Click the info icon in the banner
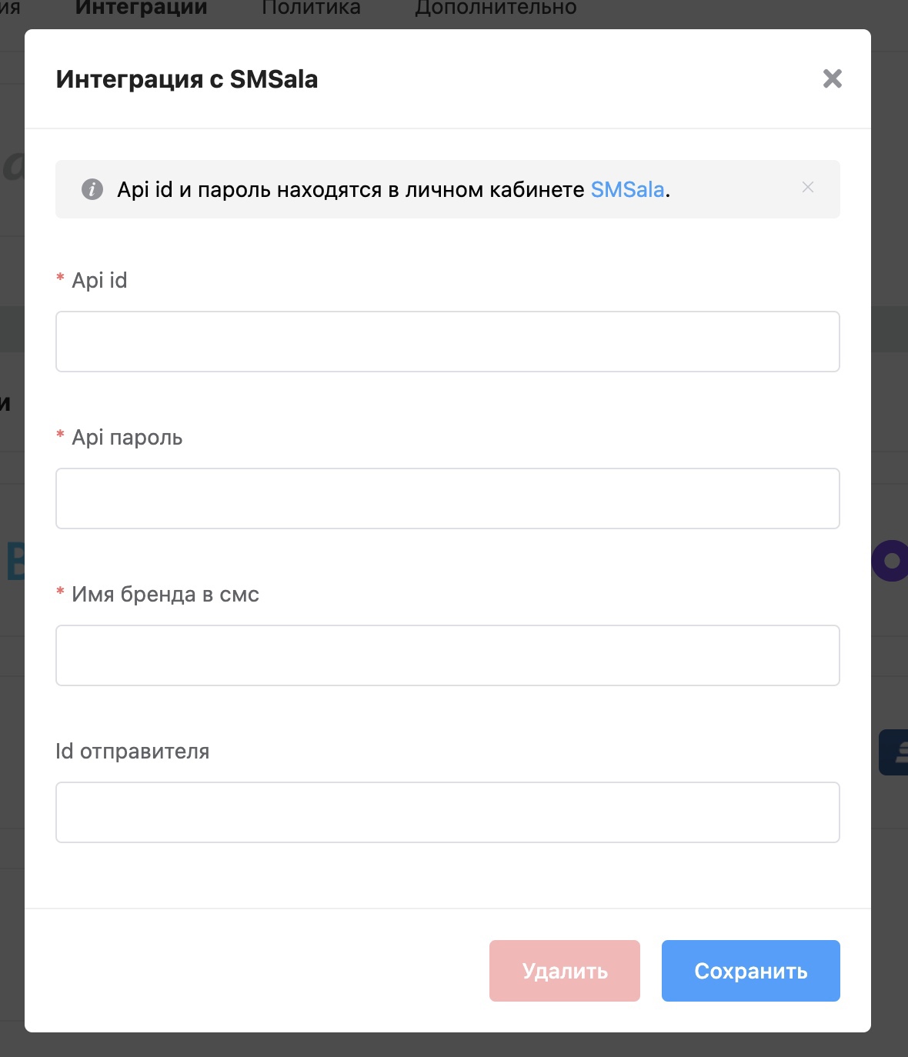The width and height of the screenshot is (908, 1057). [x=92, y=189]
